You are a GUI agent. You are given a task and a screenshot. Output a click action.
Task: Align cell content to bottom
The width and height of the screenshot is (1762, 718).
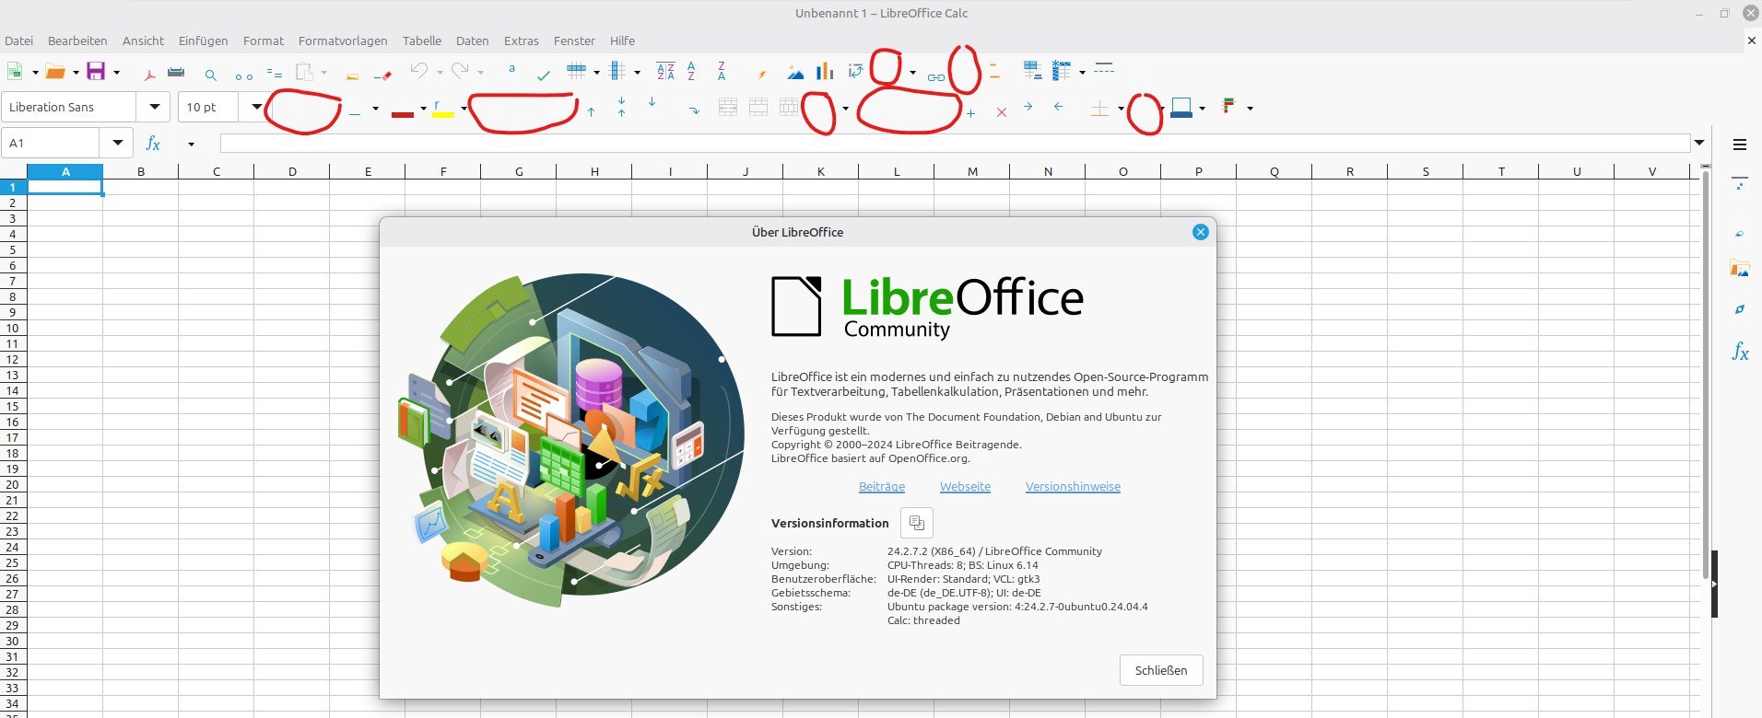tap(652, 101)
